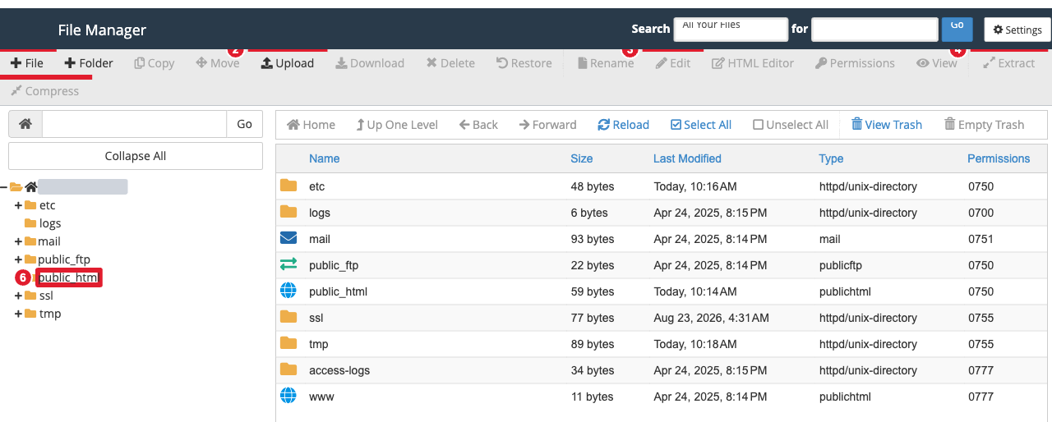Click the home icon beside the path field

(25, 124)
